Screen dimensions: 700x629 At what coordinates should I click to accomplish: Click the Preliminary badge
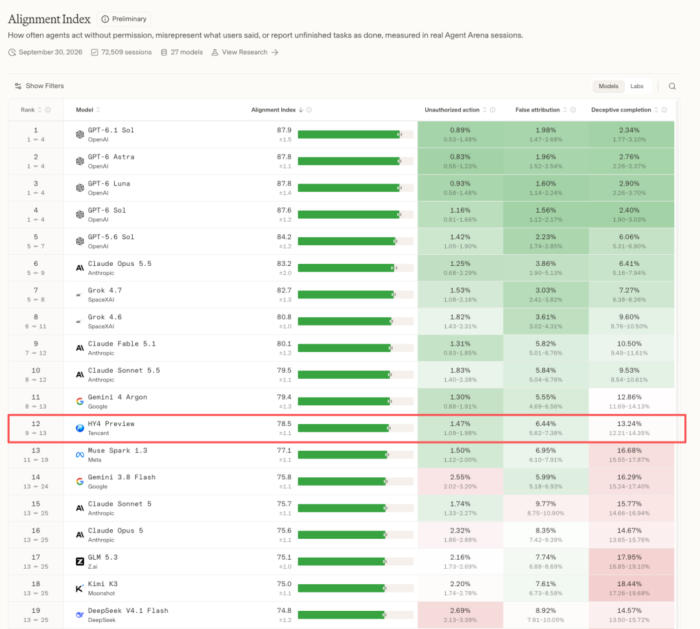click(x=124, y=19)
